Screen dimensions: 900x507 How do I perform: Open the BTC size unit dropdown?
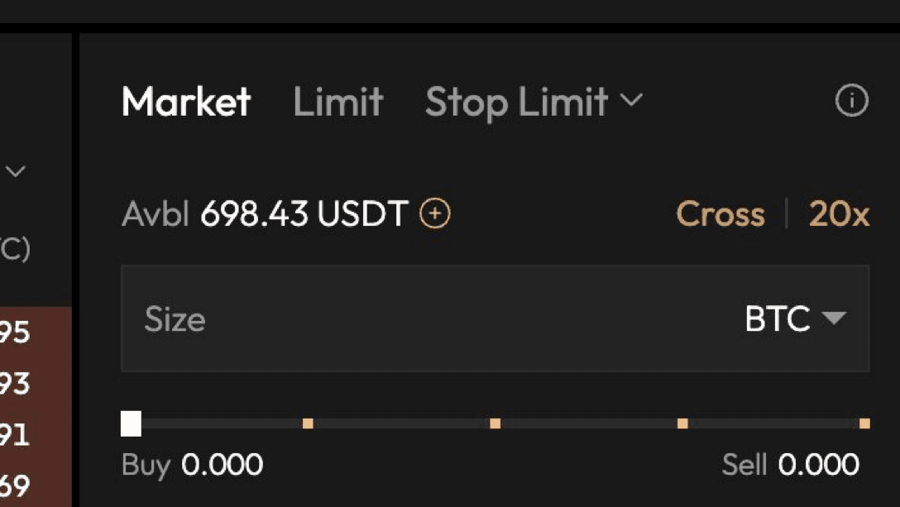click(796, 318)
